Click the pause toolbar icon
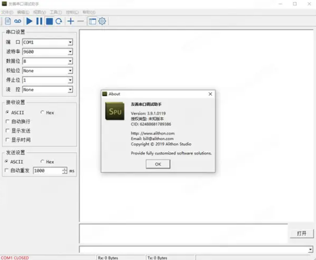Viewport: 316px width, 260px height. [39, 21]
